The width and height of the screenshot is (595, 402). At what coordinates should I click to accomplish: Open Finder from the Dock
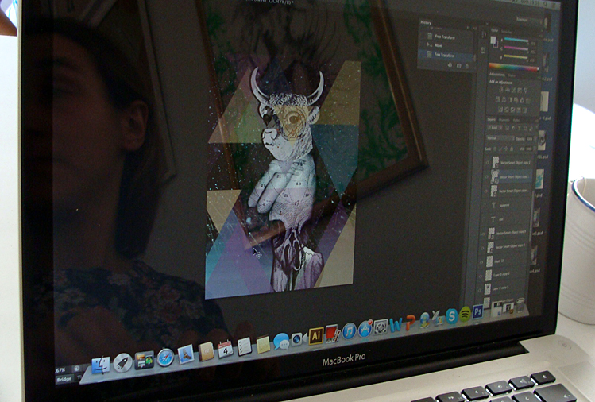pyautogui.click(x=101, y=365)
